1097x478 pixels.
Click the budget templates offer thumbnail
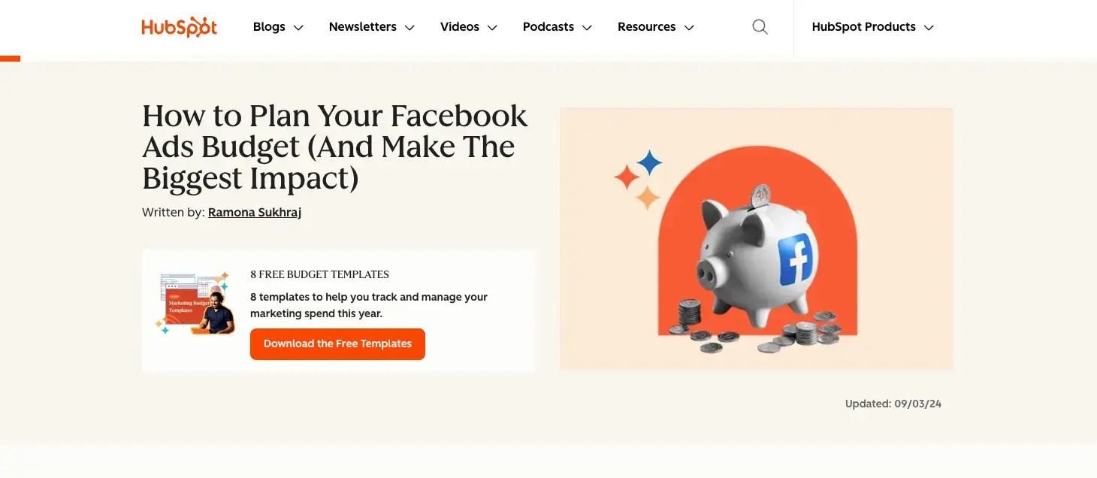pyautogui.click(x=195, y=302)
